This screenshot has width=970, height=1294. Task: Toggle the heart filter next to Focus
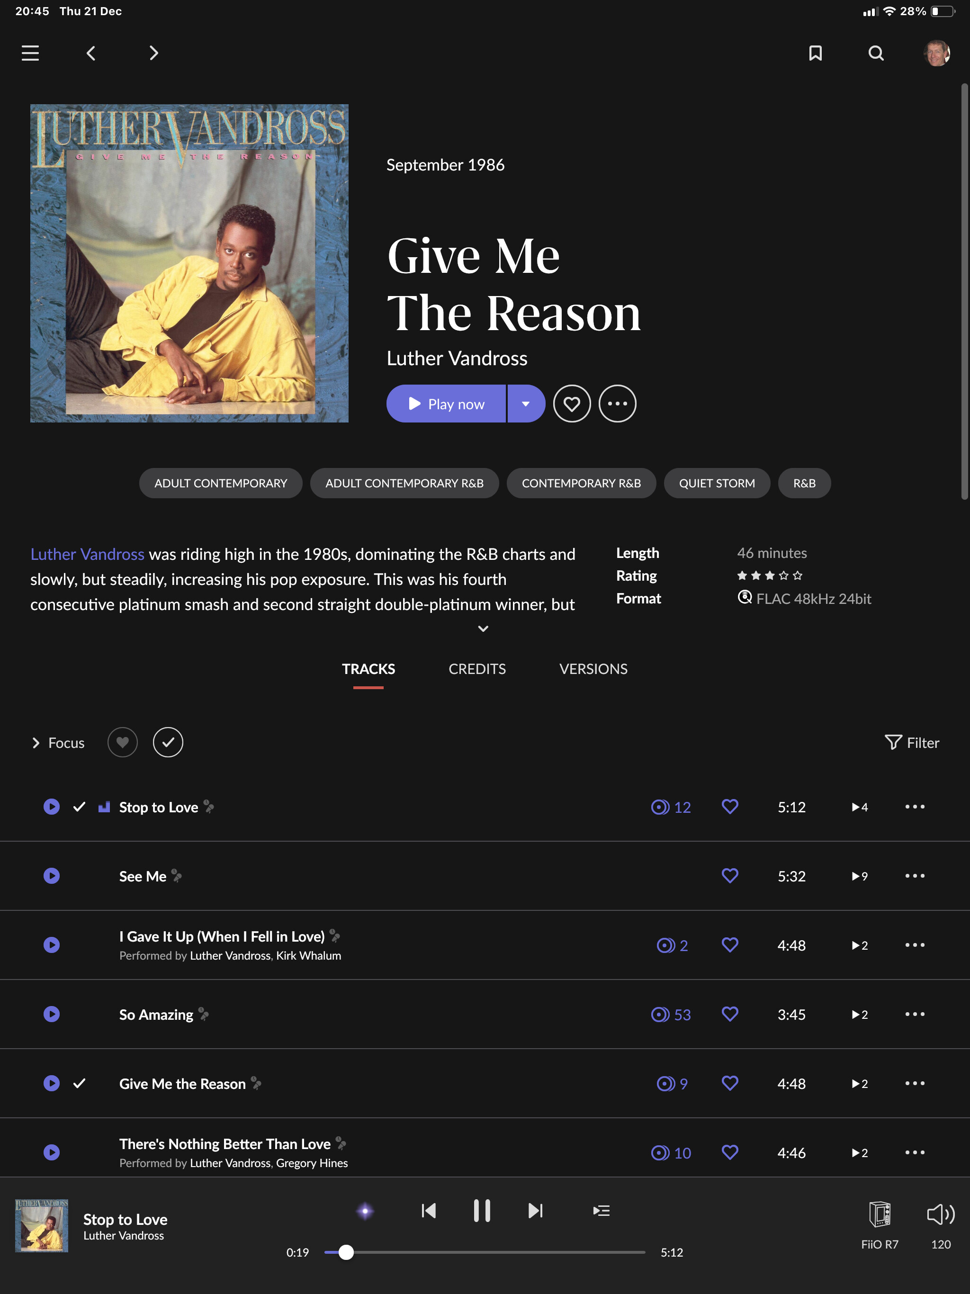click(x=122, y=742)
